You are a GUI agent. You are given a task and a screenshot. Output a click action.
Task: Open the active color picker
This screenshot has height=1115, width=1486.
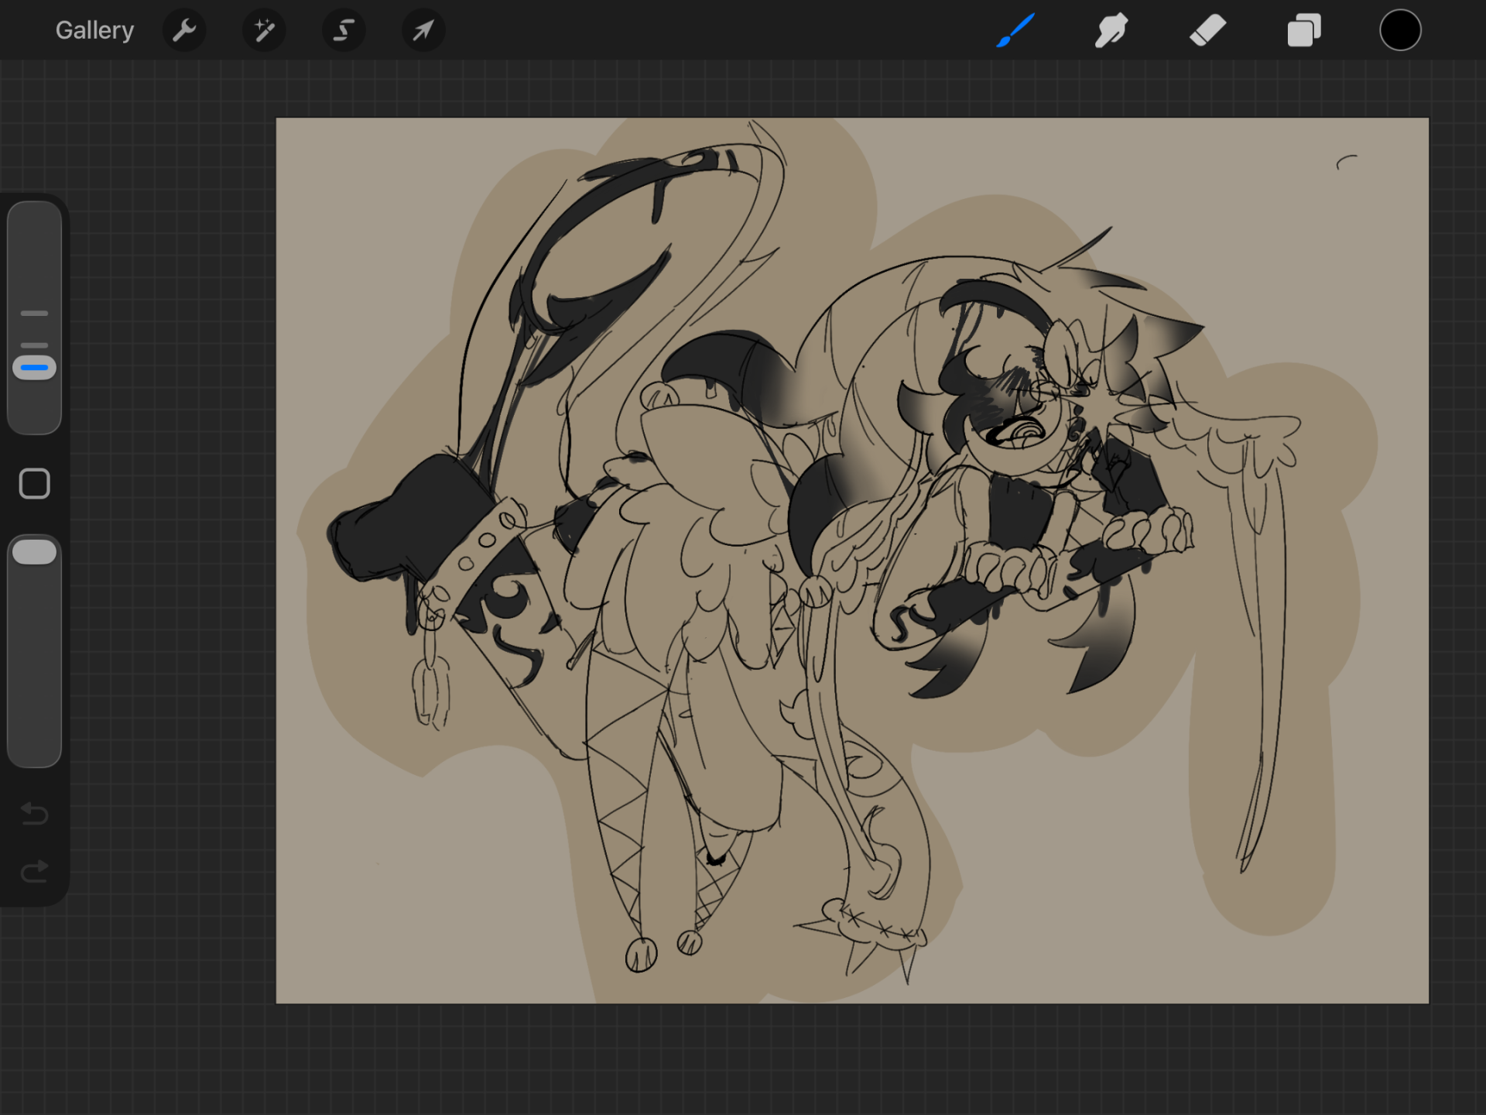pos(1400,31)
